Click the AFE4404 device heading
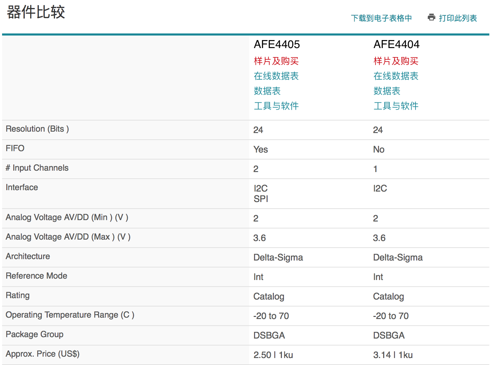The height and width of the screenshot is (365, 490). pos(396,45)
